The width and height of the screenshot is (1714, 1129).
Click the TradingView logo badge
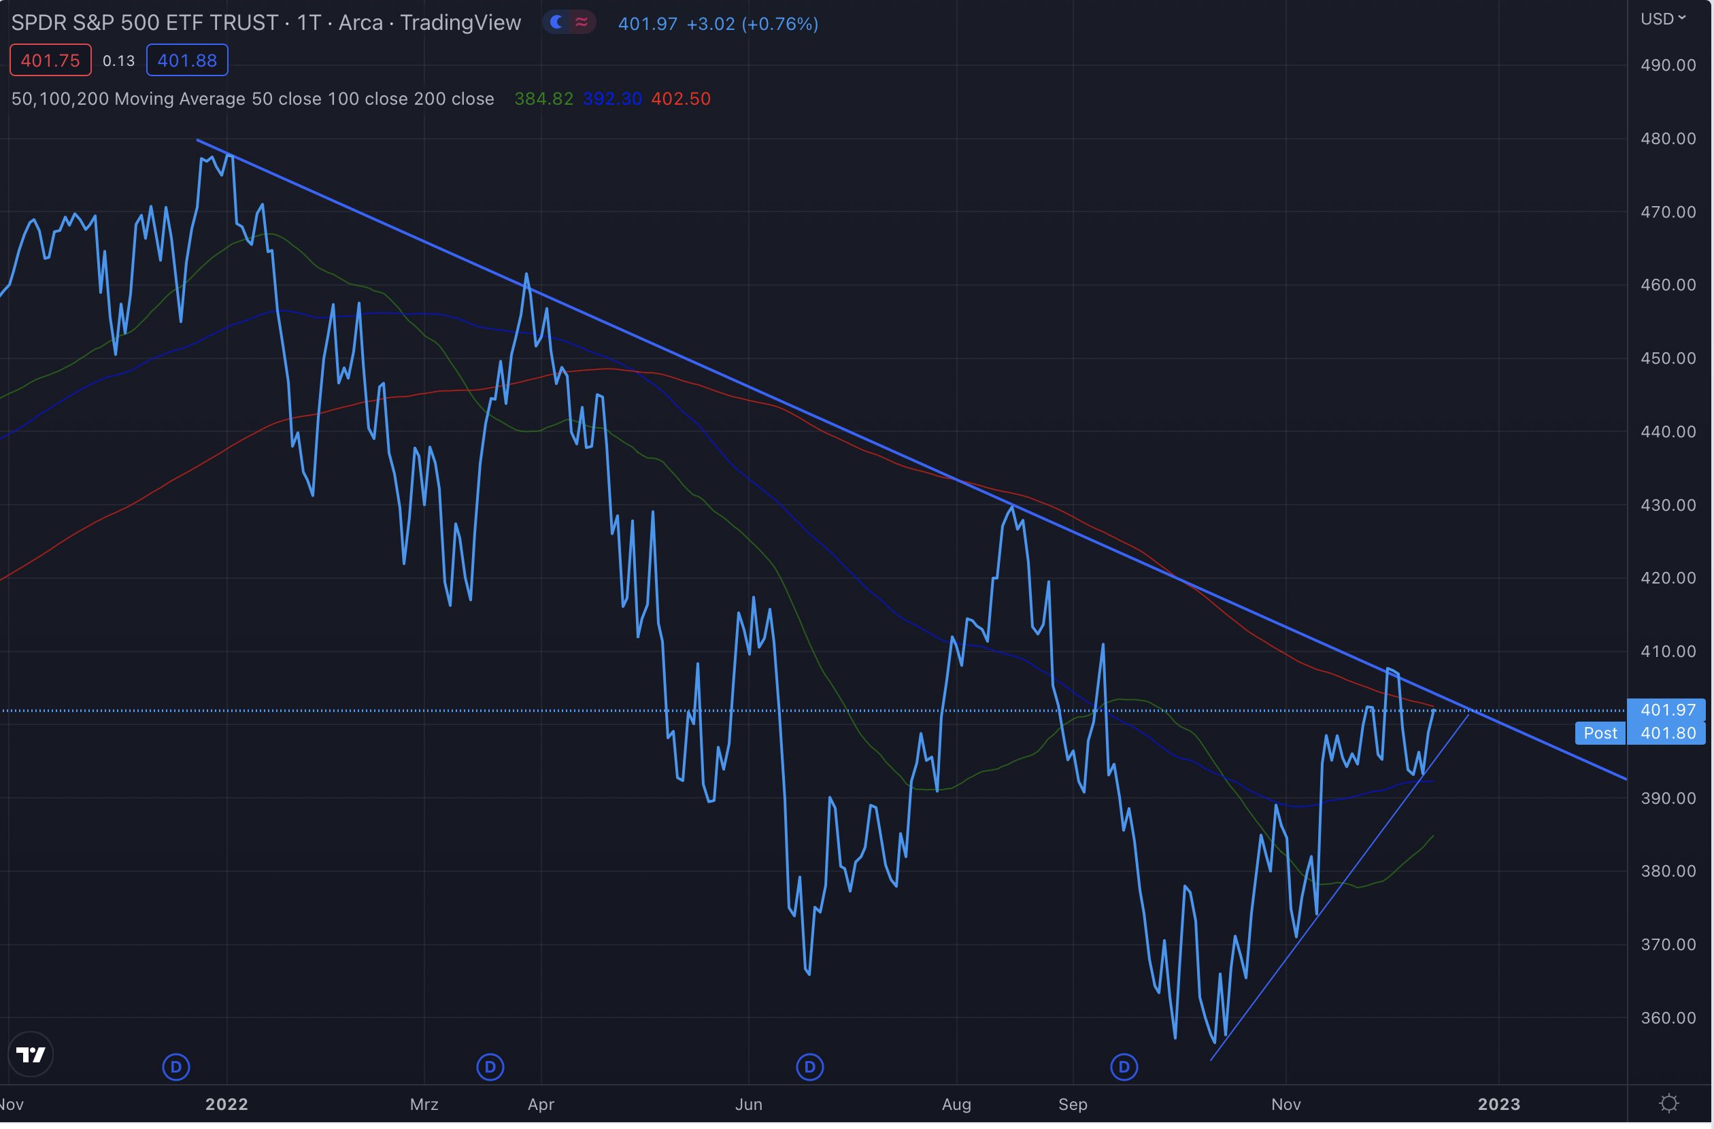pyautogui.click(x=30, y=1054)
